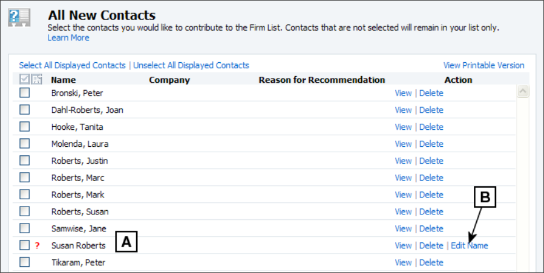
Task: Delete the Molenda, Laura contact
Action: 431,144
